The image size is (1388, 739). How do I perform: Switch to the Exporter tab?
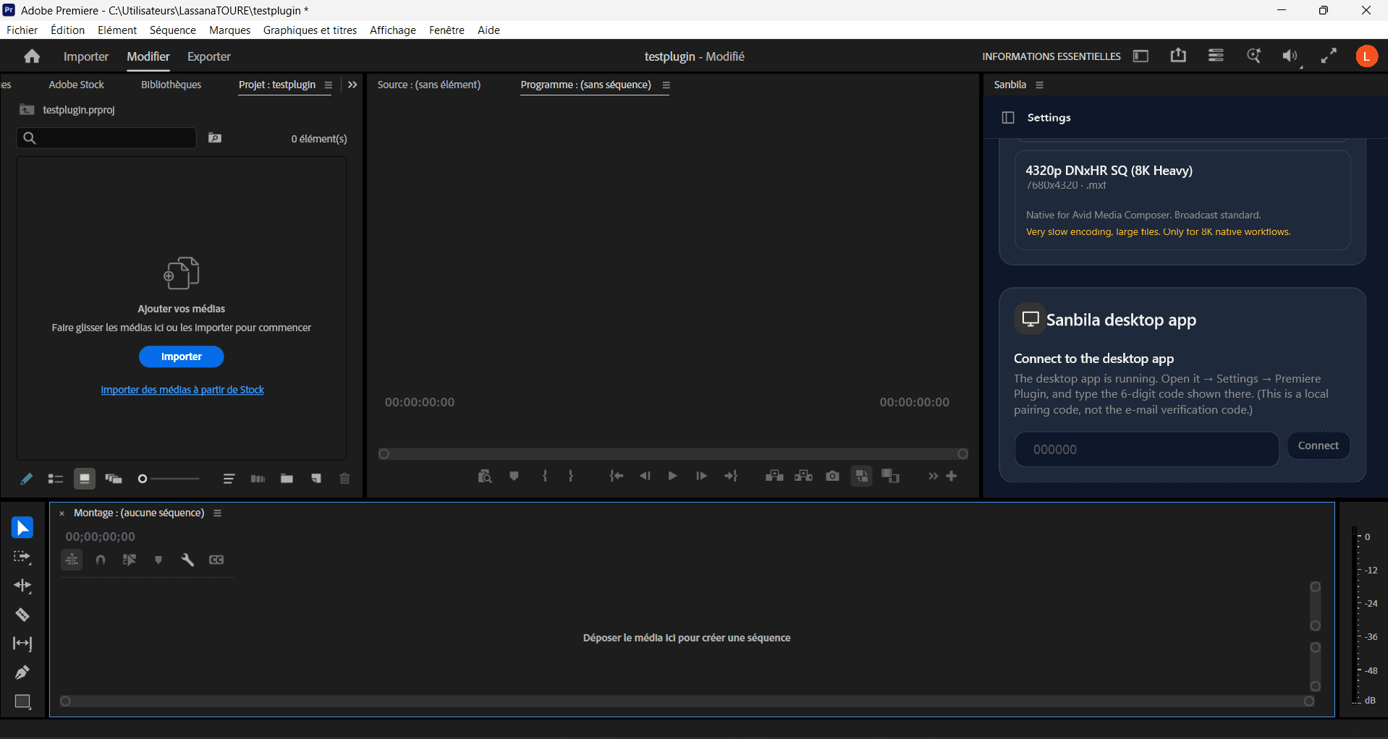208,56
